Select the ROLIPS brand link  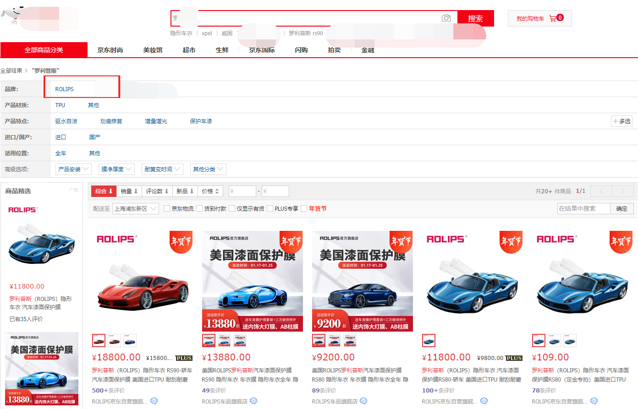tap(64, 89)
